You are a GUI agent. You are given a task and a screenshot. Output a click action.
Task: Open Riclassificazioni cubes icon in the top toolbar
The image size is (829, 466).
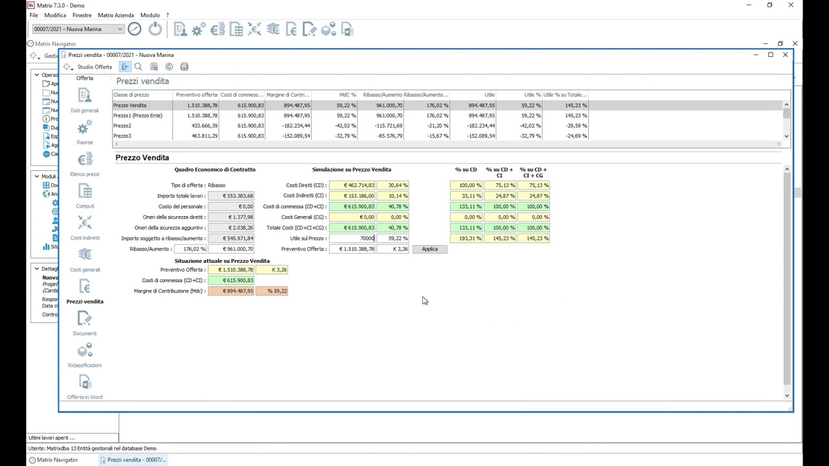328,29
